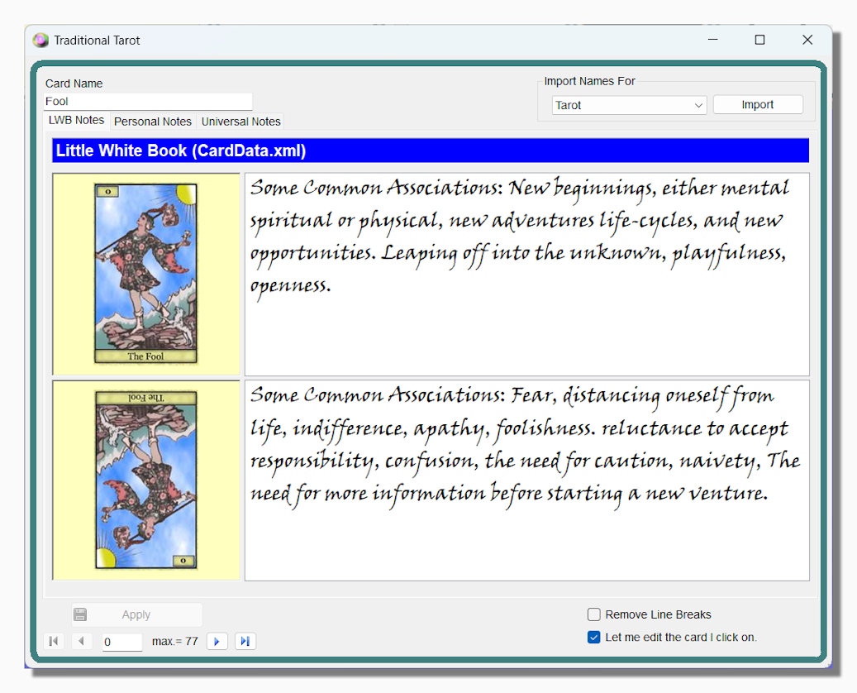This screenshot has width=857, height=693.
Task: Open the Personal Notes tab
Action: point(153,122)
